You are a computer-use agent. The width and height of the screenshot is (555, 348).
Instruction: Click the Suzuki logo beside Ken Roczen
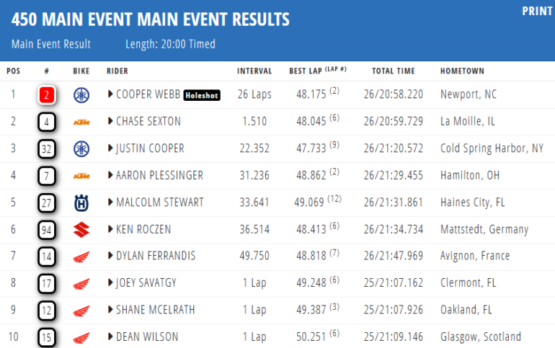81,229
